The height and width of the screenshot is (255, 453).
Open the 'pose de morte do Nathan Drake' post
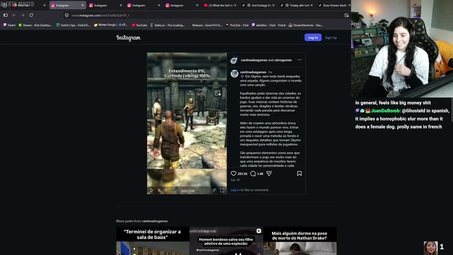300,241
